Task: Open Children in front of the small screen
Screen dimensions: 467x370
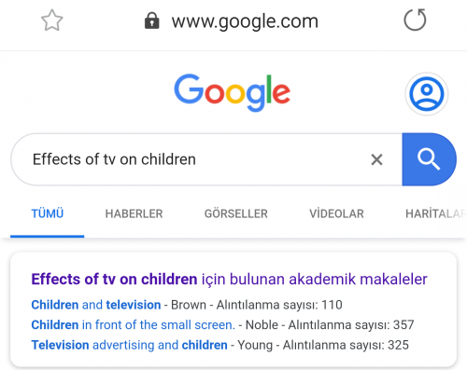Action: [133, 325]
